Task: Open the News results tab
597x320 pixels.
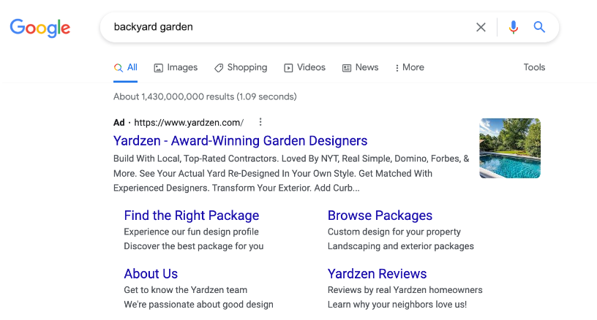Action: pos(360,68)
